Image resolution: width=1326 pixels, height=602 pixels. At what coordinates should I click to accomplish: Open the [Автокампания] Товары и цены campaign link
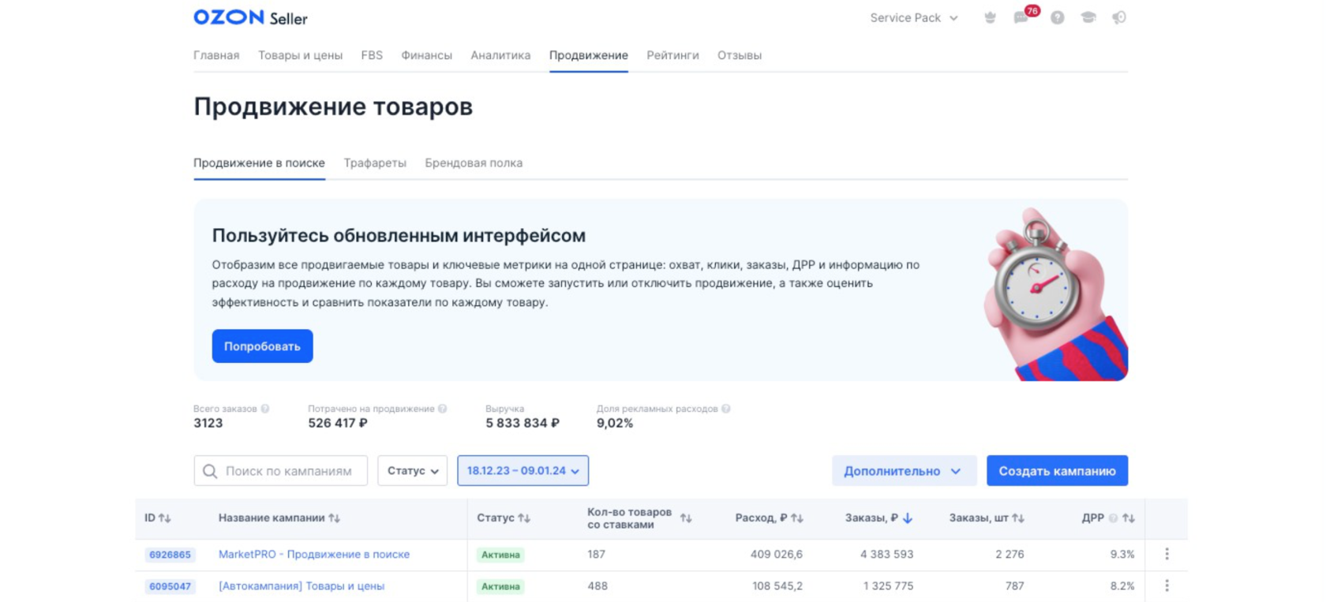coord(302,585)
